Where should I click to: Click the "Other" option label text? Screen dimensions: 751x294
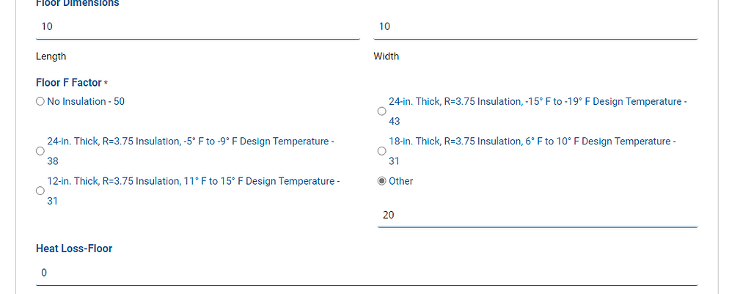pyautogui.click(x=401, y=181)
